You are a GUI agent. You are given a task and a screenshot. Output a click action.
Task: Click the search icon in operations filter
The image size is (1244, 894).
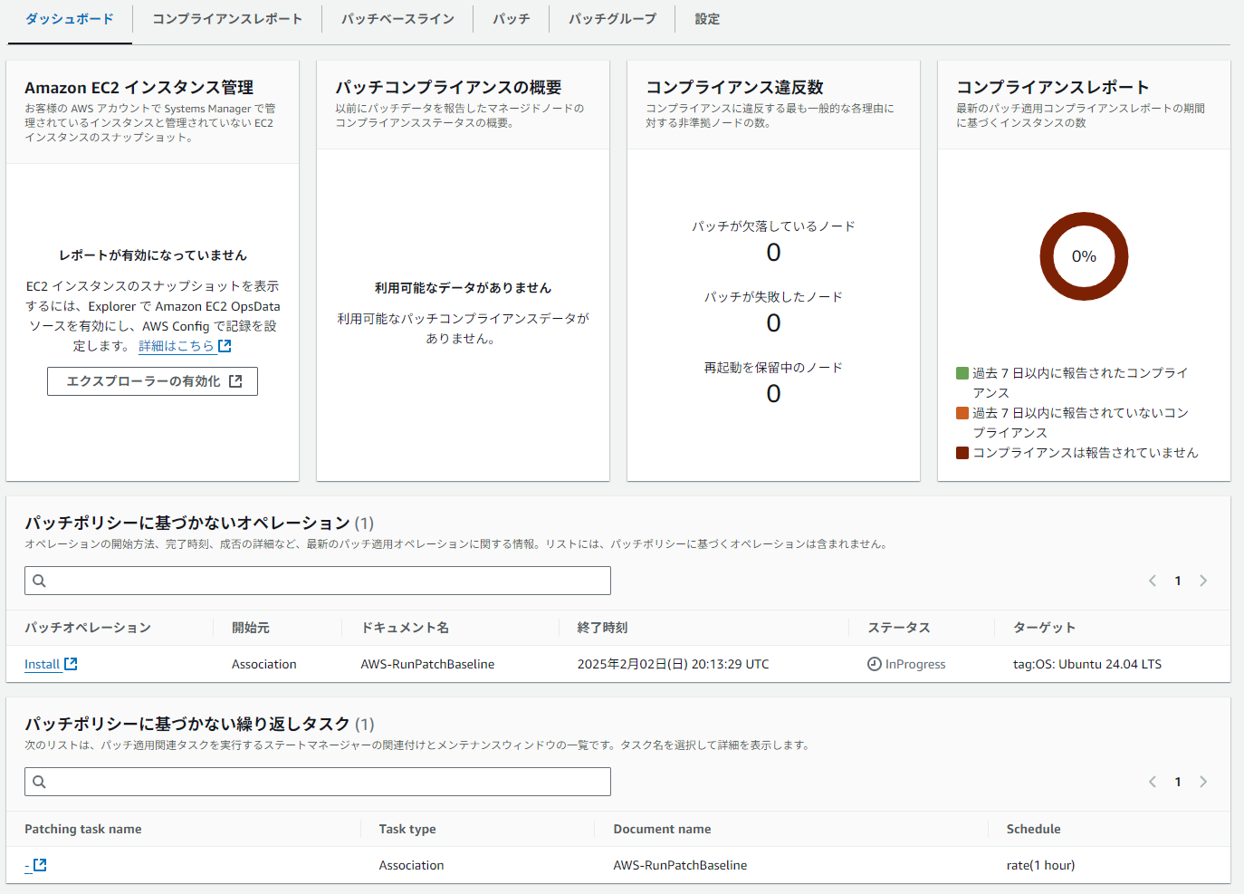[39, 581]
